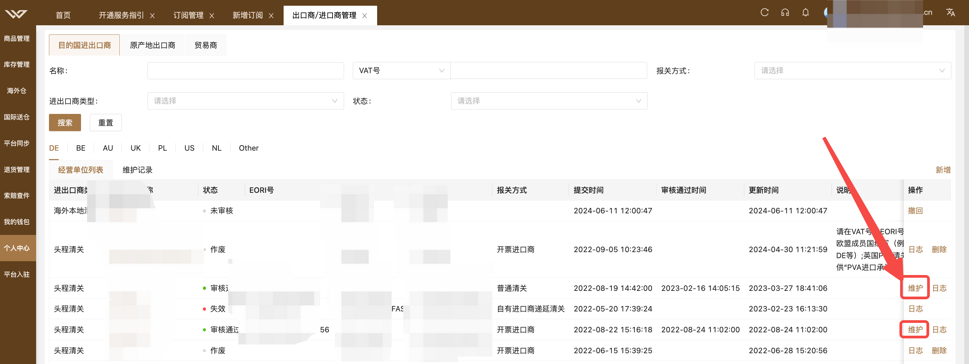Open 索赔查件 in sidebar

click(17, 195)
